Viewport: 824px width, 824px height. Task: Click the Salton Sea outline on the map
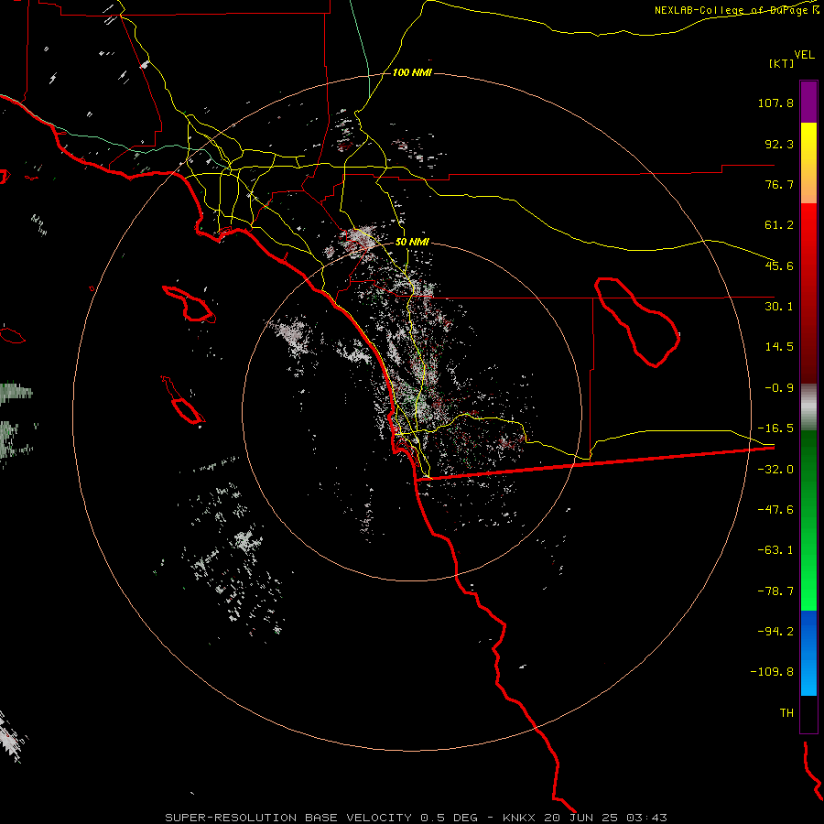click(637, 322)
